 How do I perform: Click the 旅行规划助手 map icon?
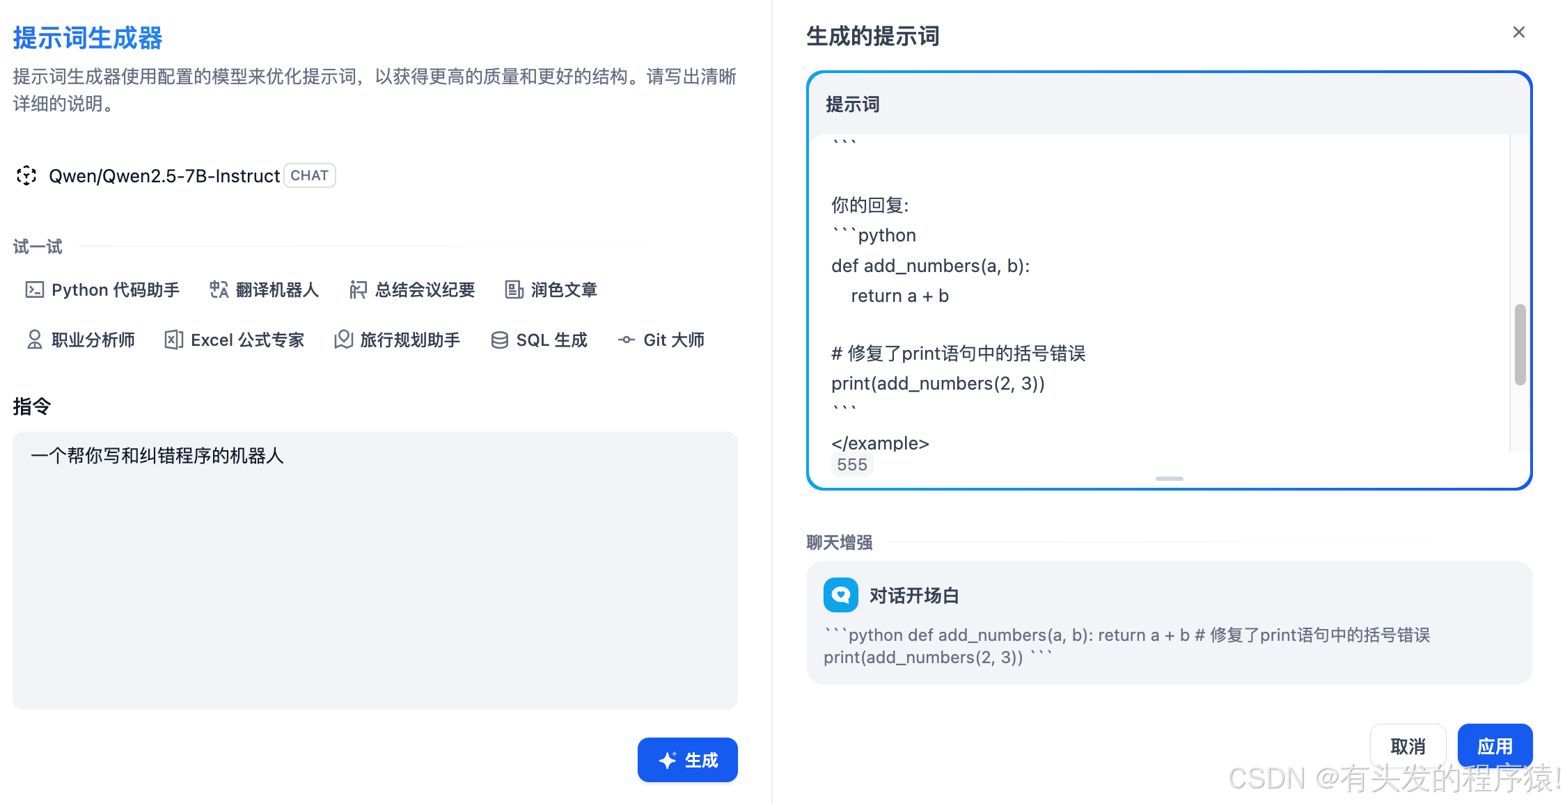[343, 340]
